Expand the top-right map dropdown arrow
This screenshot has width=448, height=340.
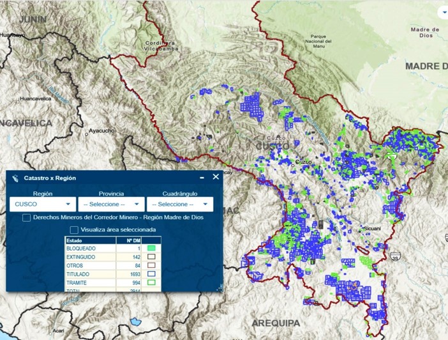pos(443,12)
